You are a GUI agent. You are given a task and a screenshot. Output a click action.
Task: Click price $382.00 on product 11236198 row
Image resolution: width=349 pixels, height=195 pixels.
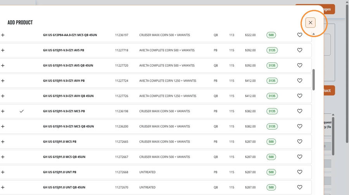250,111
